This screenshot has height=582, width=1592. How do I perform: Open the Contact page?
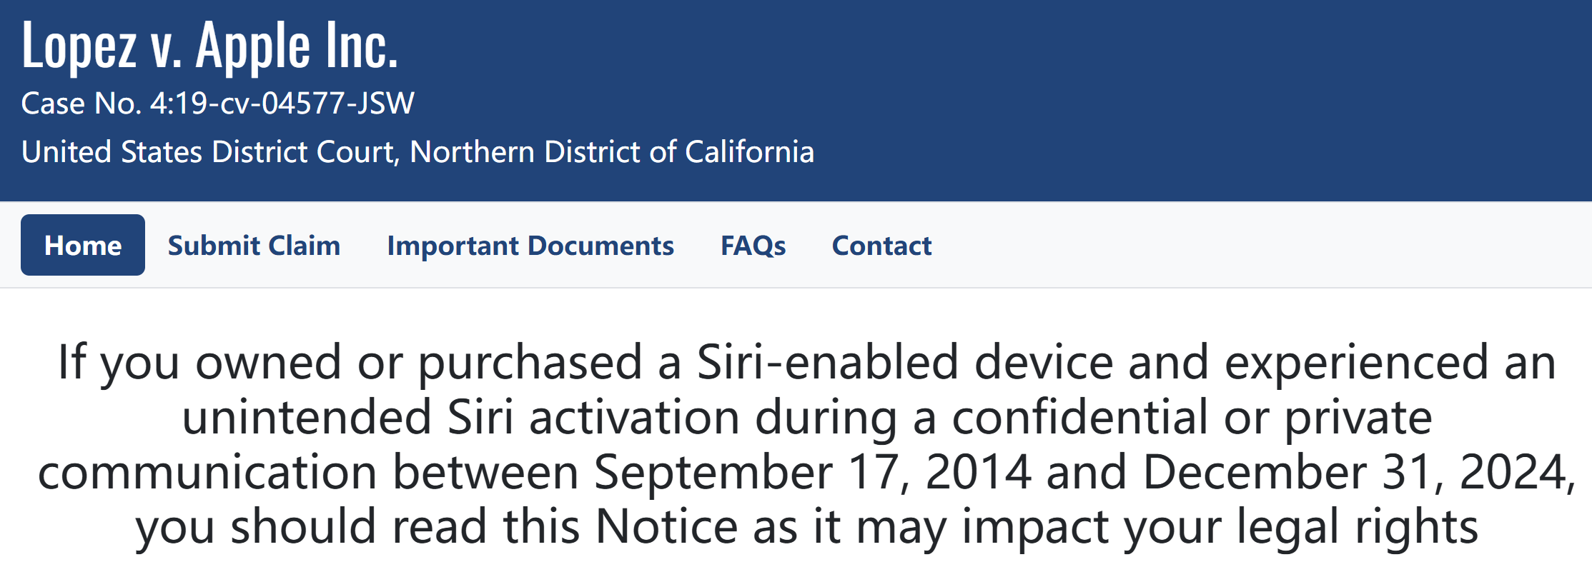[881, 246]
